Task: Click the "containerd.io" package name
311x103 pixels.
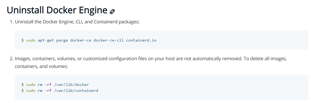Action: pos(141,40)
